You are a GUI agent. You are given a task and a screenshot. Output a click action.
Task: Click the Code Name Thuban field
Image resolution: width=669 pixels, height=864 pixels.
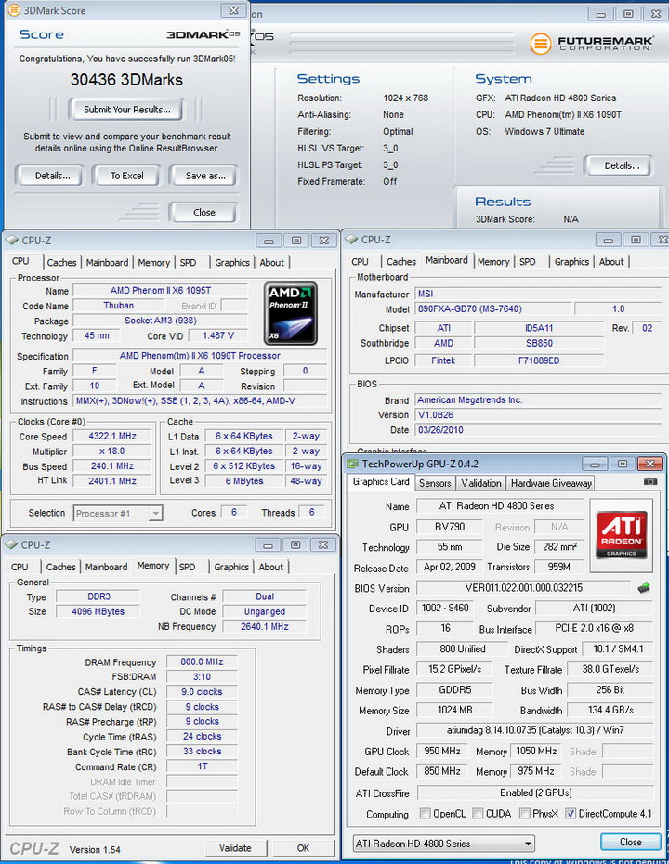[118, 306]
